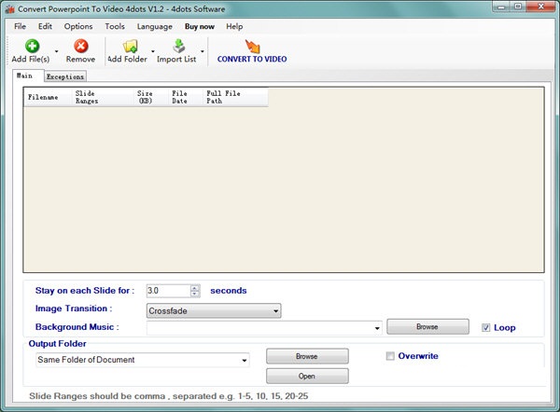The width and height of the screenshot is (560, 412).
Task: Open the Options menu
Action: [x=78, y=26]
